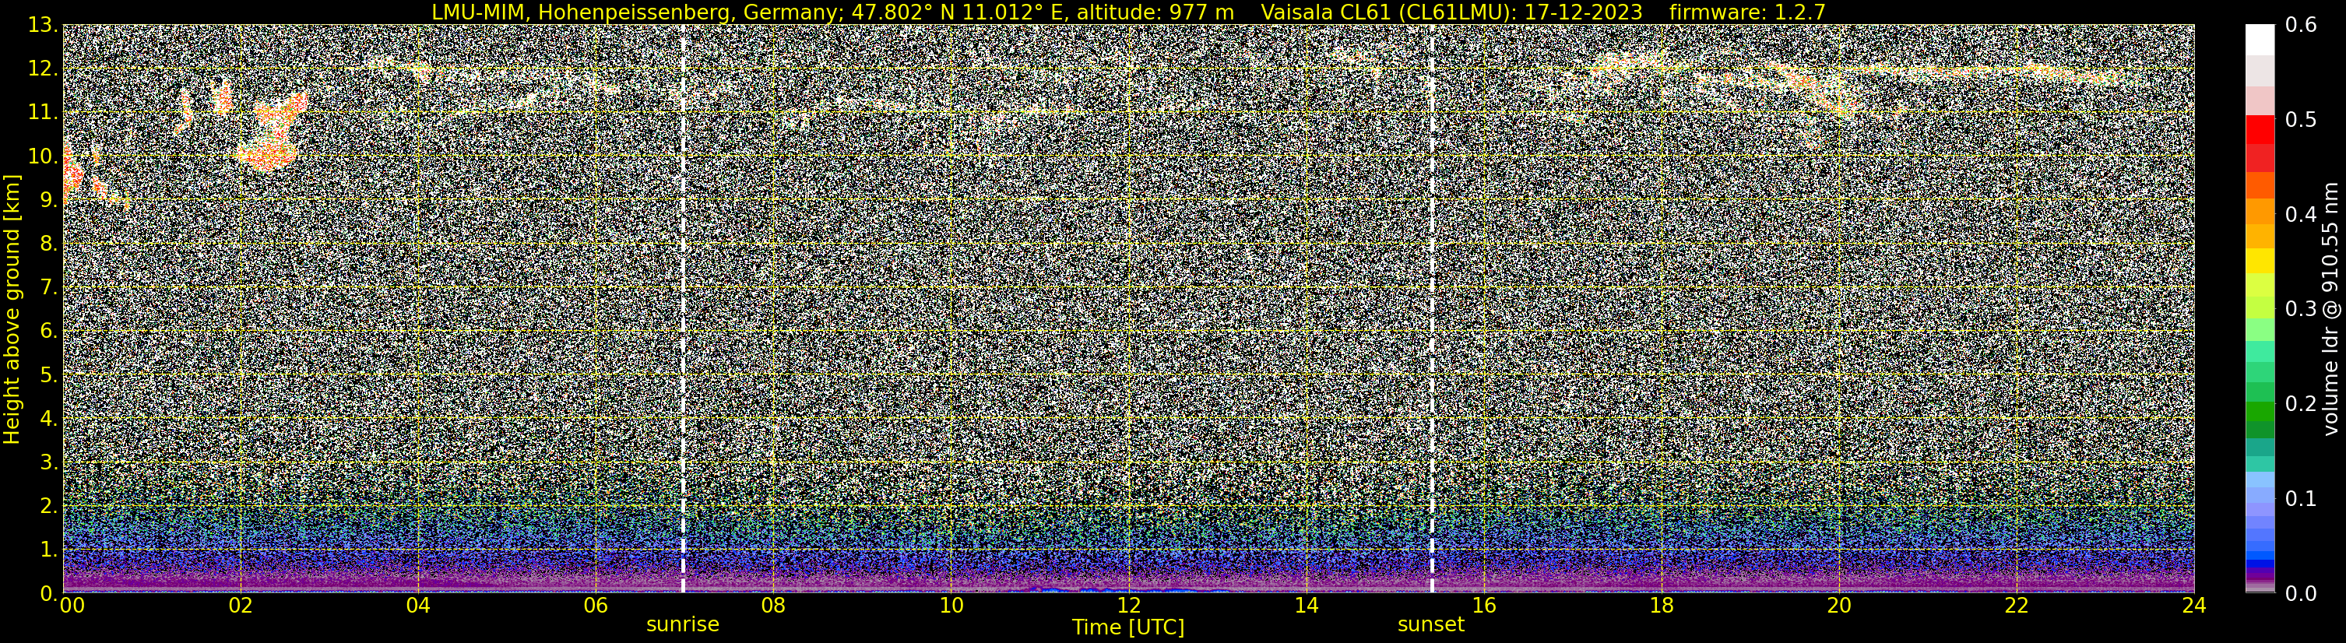Click the colorbar tick label 0.0
The image size is (2346, 643).
(x=2301, y=593)
